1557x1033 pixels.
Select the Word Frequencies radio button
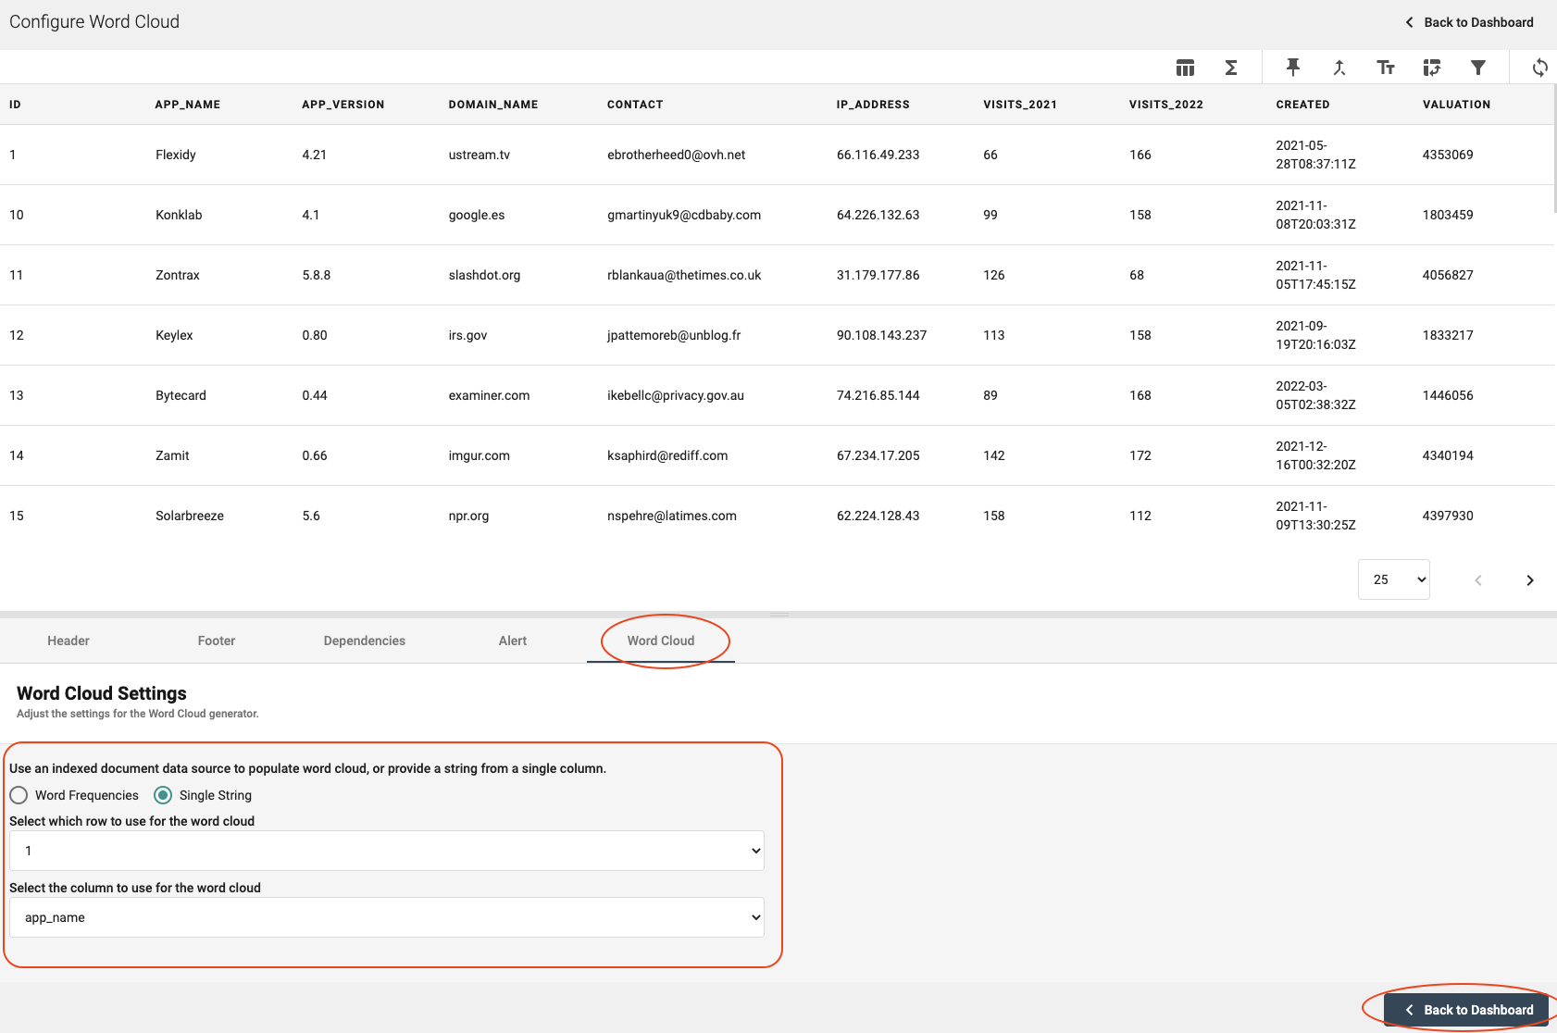click(19, 795)
